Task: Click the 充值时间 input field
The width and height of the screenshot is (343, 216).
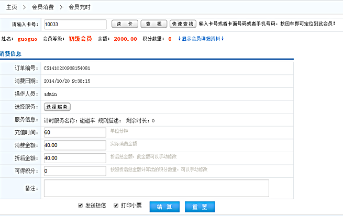Action: 75,132
